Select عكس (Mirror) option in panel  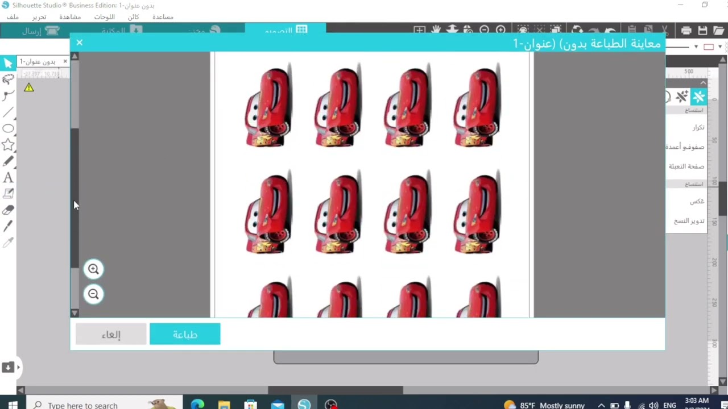pos(697,202)
